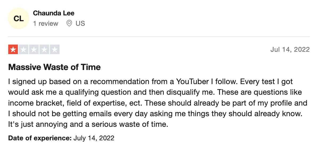This screenshot has height=148, width=318.
Task: Click the '1 review' count text
Action: click(46, 23)
